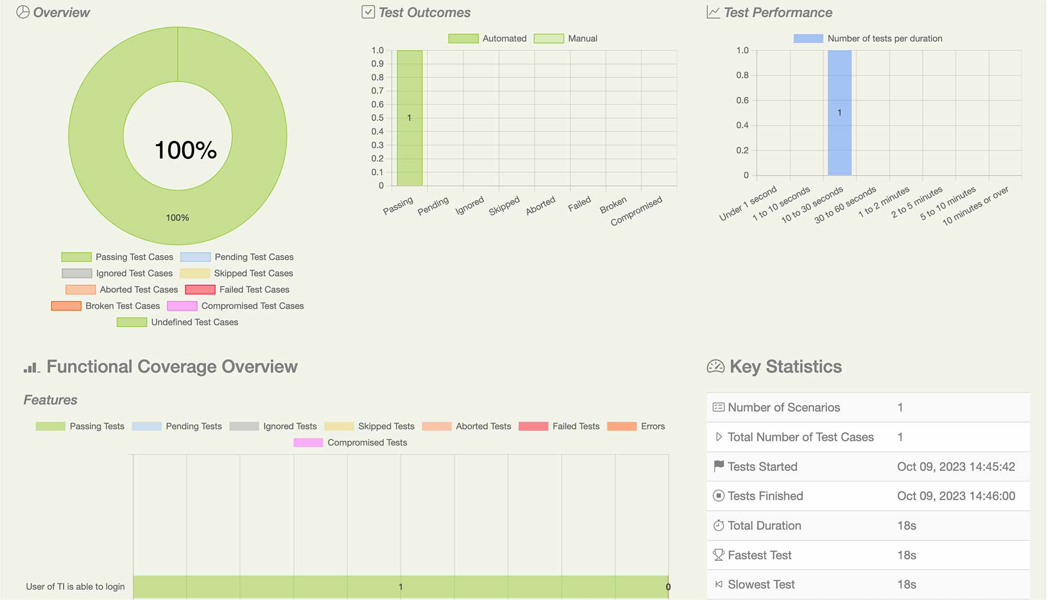
Task: Click the Test Outcomes checkbox icon
Action: point(368,12)
